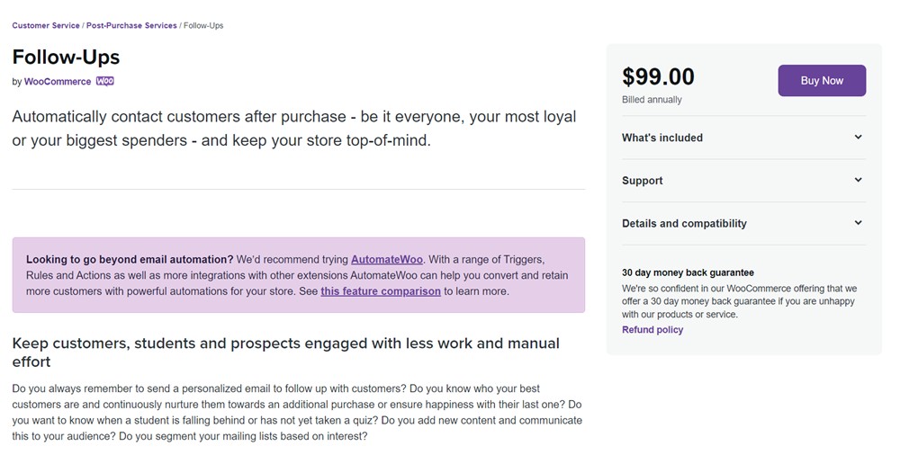Expand the Support section chevron
This screenshot has height=455, width=900.
pos(858,180)
